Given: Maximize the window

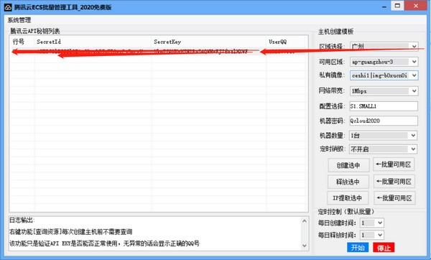Looking at the screenshot, I should pyautogui.click(x=397, y=6).
